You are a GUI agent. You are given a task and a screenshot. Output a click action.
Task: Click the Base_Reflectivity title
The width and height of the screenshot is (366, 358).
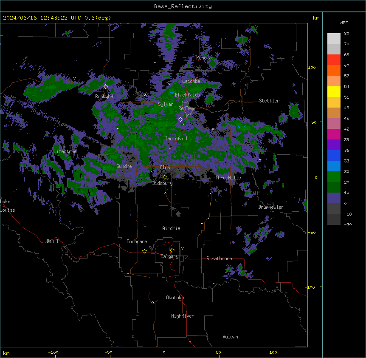tap(183, 6)
